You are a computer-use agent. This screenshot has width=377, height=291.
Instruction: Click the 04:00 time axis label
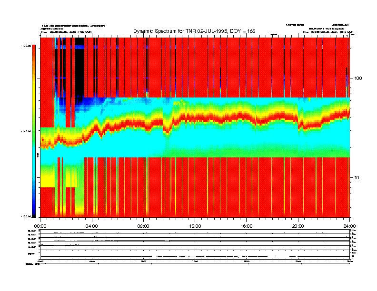92,226
